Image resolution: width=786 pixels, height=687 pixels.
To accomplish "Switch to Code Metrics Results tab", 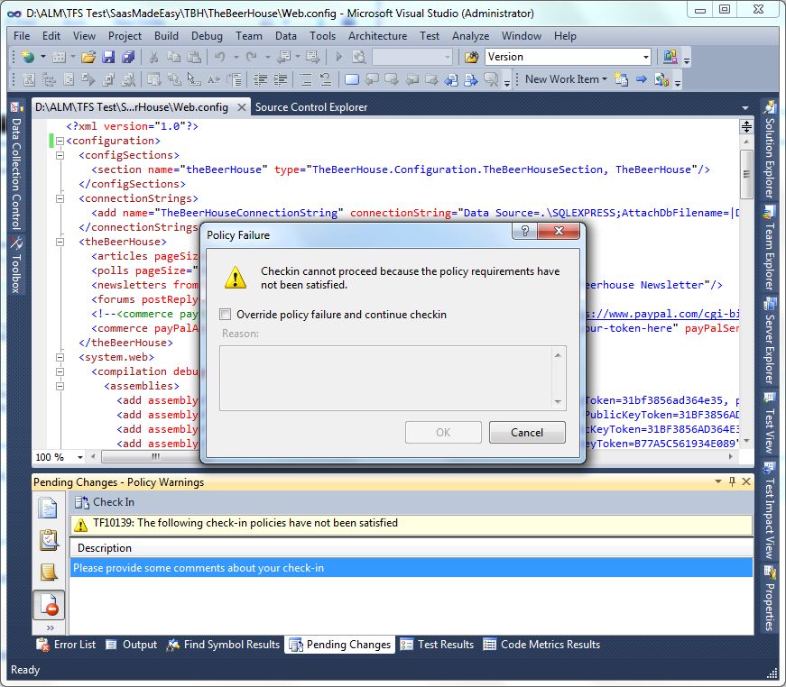I will coord(541,645).
